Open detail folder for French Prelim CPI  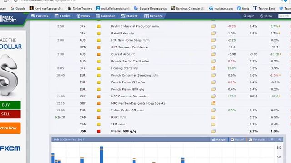click(213, 82)
